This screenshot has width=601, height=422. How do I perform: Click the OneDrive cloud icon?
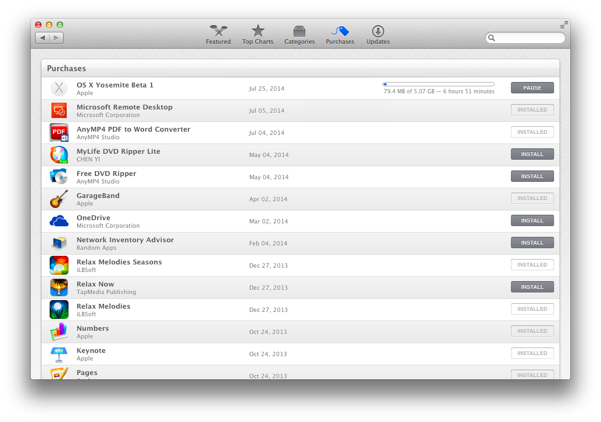(x=59, y=221)
